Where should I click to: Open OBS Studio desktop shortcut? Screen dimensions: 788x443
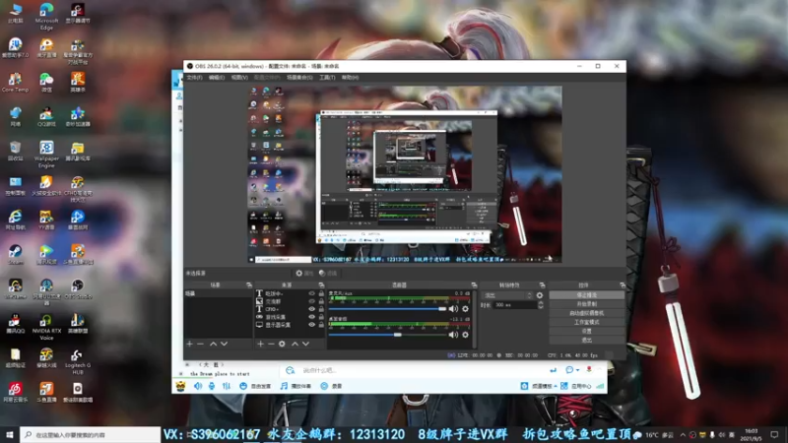tap(78, 289)
